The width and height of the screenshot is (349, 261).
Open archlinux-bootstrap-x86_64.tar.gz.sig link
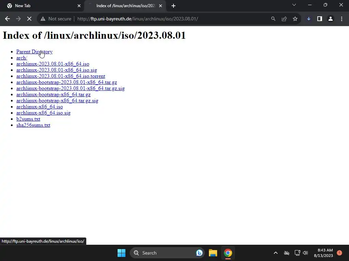coord(57,101)
